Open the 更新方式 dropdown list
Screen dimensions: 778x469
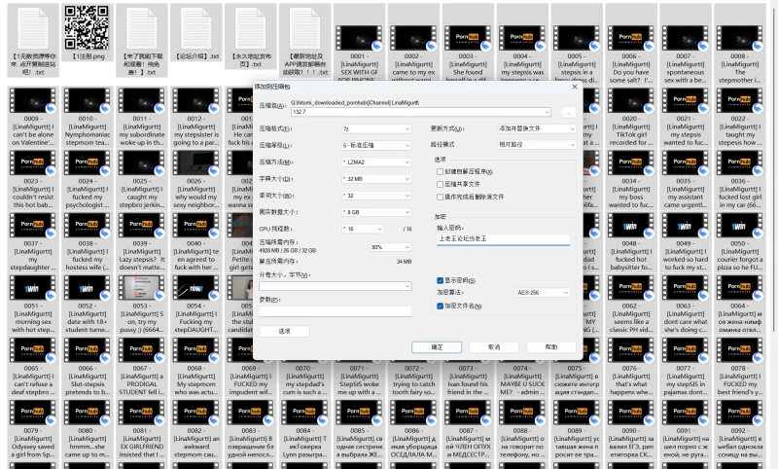(534, 128)
